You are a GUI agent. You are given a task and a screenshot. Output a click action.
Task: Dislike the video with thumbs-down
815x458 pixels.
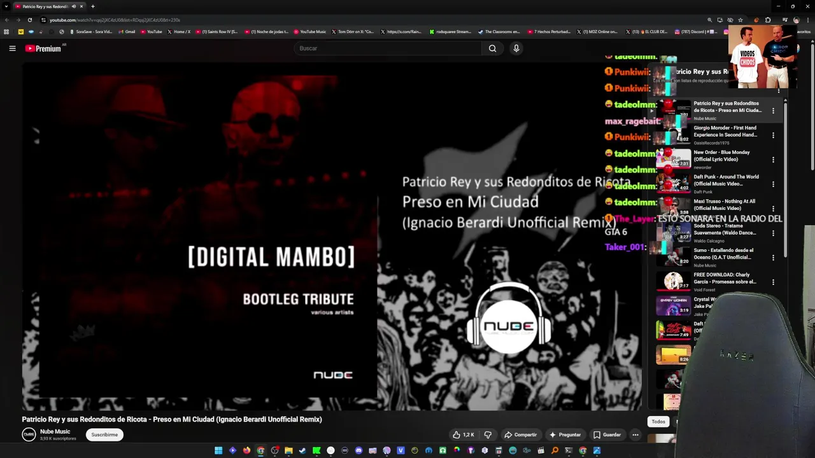point(488,434)
